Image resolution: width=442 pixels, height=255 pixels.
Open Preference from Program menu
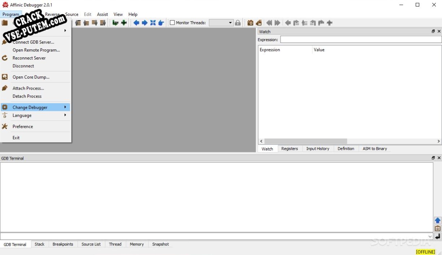35,127
